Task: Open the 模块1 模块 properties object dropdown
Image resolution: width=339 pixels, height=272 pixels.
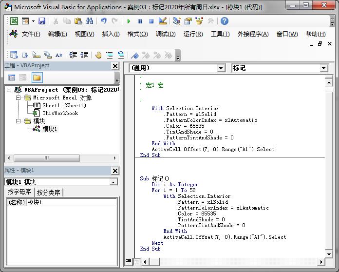Action: pyautogui.click(x=113, y=182)
